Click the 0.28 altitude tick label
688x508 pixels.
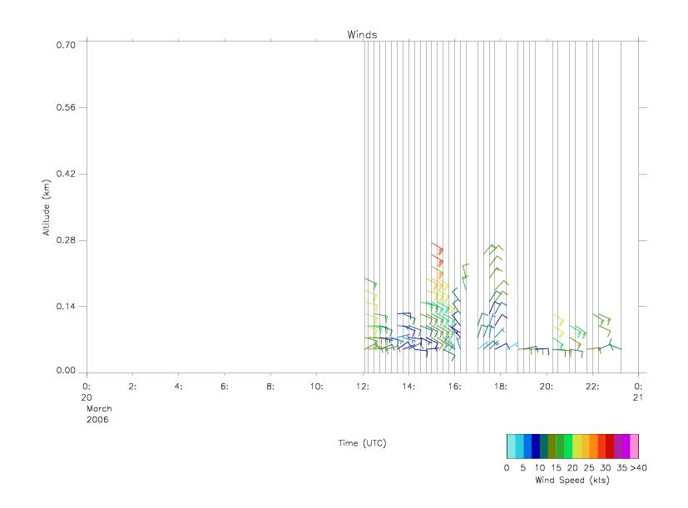pyautogui.click(x=66, y=240)
